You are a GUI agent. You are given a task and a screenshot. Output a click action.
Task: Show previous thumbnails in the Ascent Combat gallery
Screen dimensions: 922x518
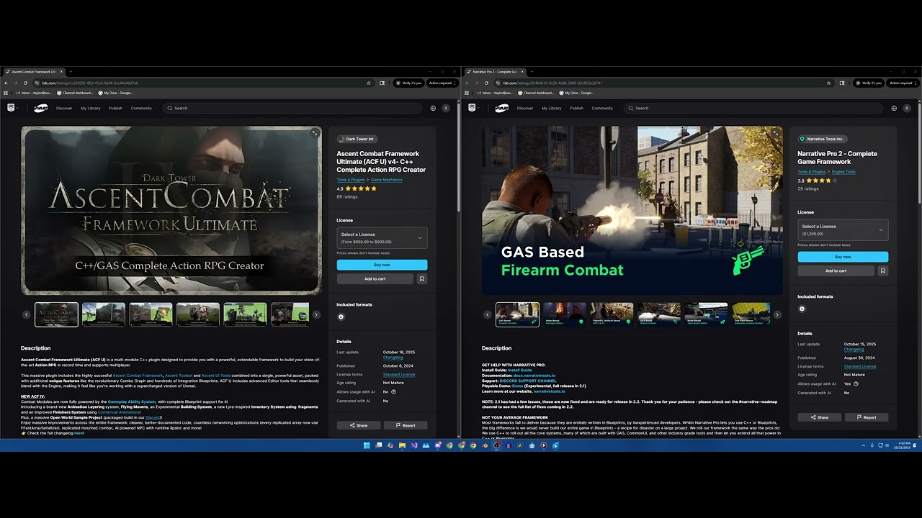coord(27,314)
